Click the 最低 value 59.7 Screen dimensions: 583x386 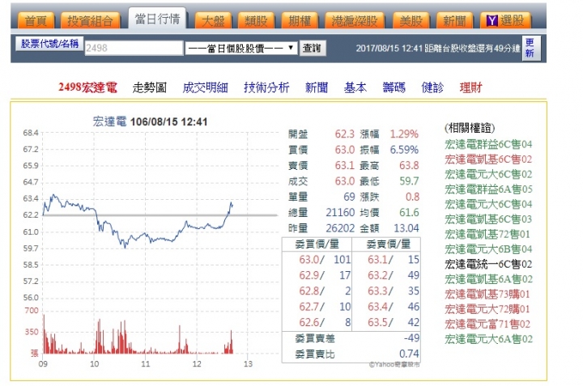click(x=409, y=181)
